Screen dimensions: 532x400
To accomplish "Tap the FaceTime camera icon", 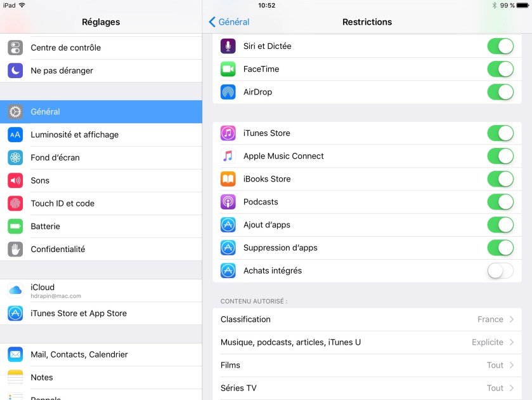I will [228, 69].
